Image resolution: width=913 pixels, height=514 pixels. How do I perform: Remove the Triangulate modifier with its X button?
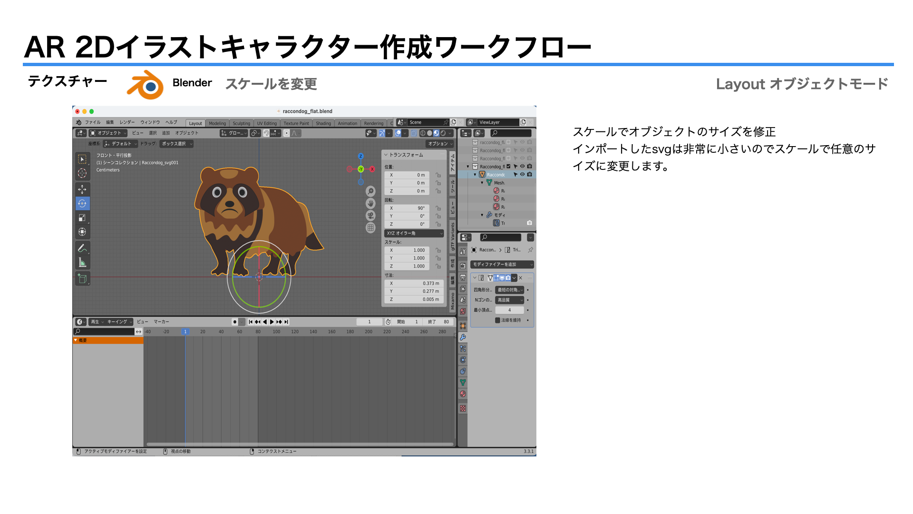(x=520, y=278)
